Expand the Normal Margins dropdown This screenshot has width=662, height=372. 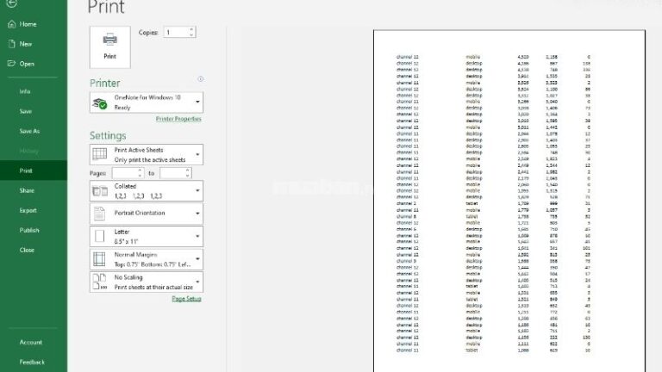[146, 259]
